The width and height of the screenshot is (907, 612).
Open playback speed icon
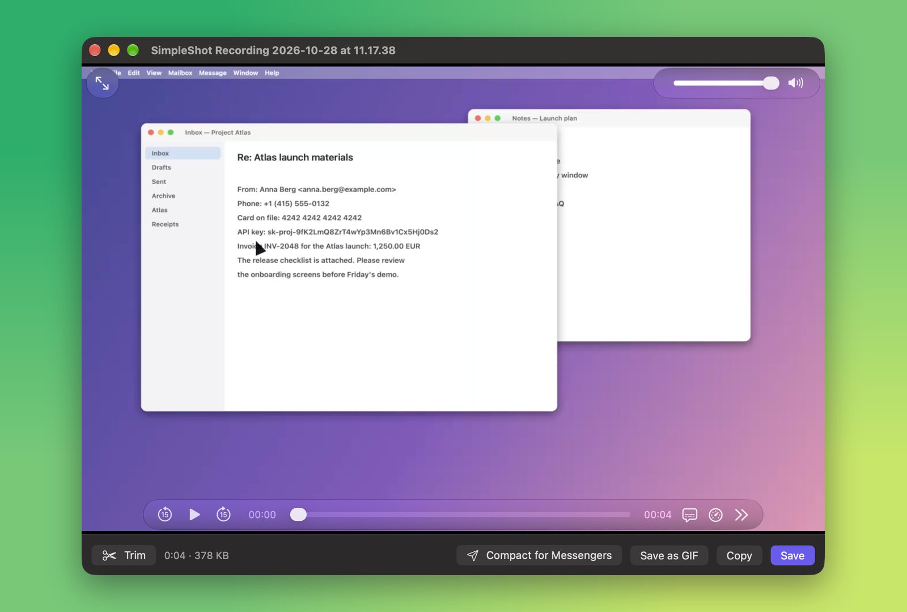(716, 515)
